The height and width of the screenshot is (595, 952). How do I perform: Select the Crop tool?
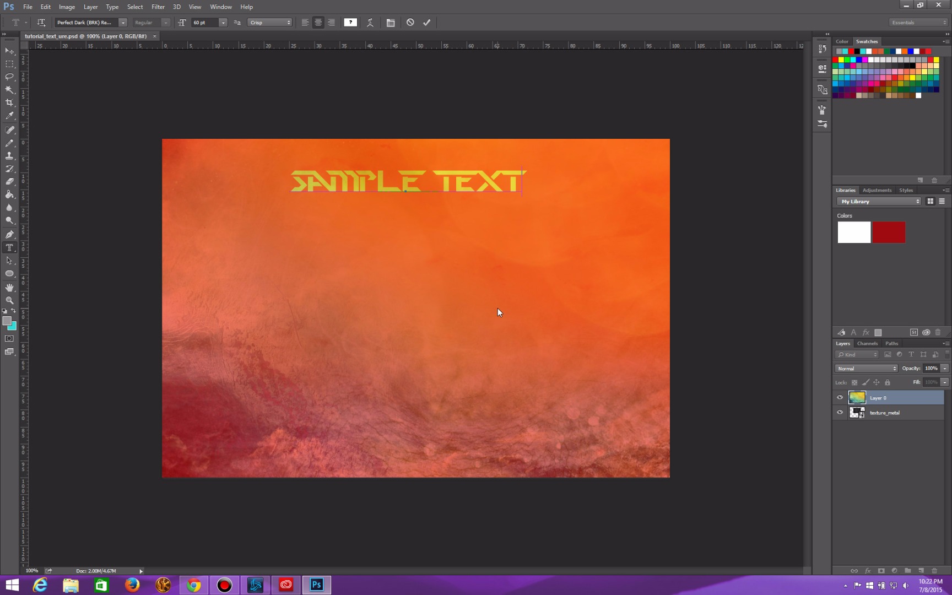pyautogui.click(x=9, y=102)
